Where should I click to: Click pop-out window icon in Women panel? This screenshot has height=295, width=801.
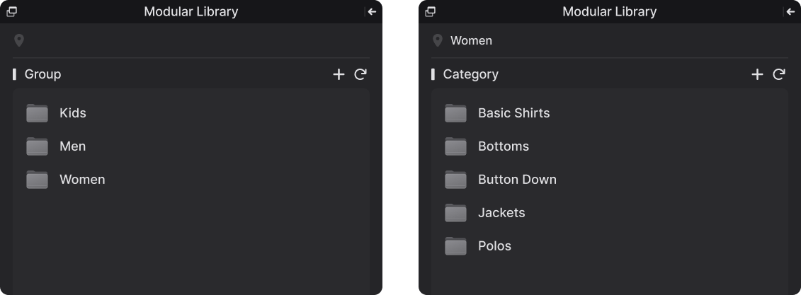pos(430,11)
